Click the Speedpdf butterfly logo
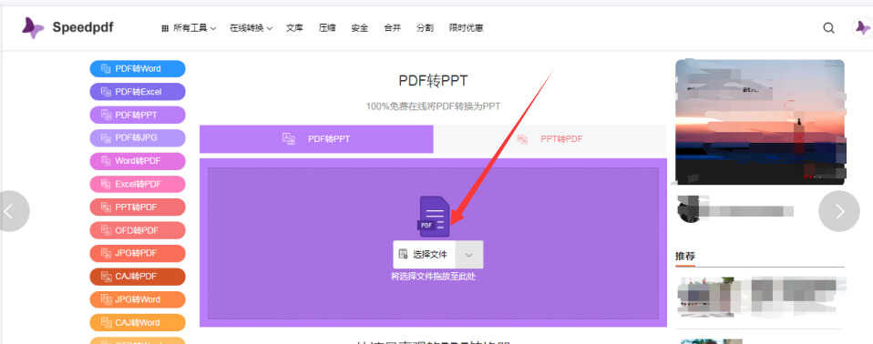The image size is (873, 344). (x=33, y=28)
